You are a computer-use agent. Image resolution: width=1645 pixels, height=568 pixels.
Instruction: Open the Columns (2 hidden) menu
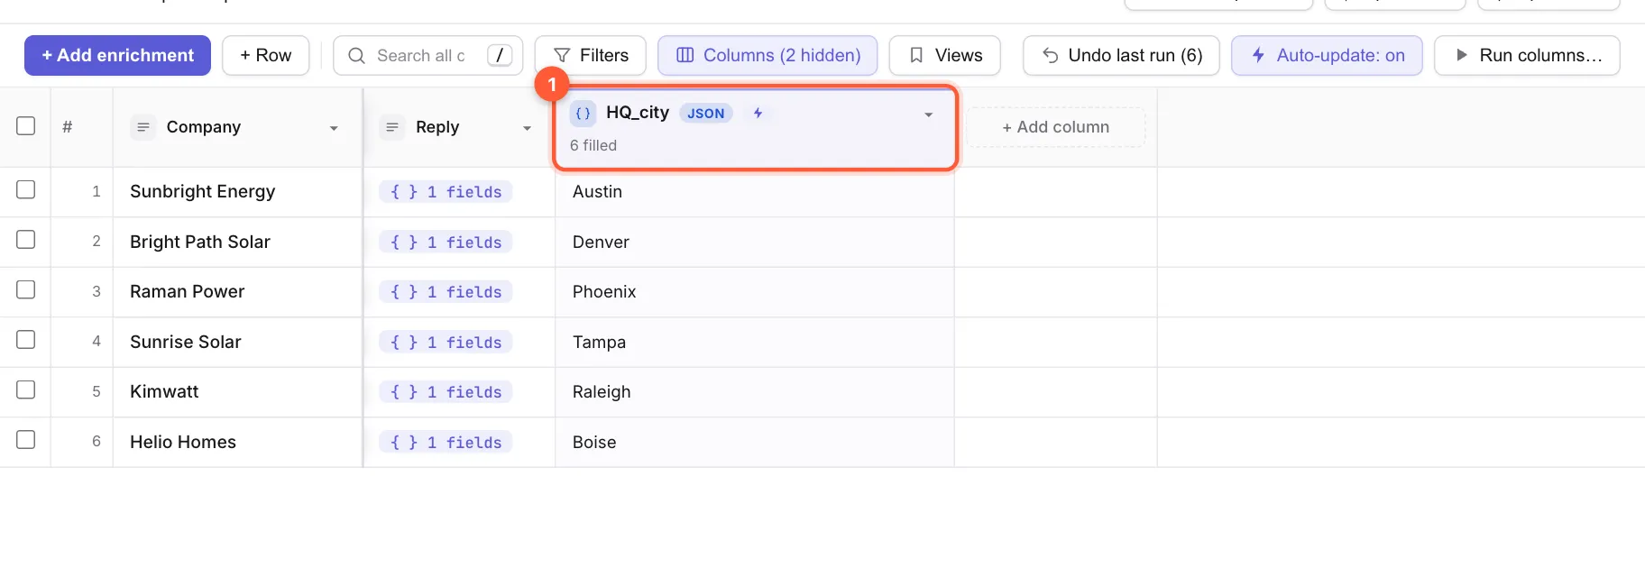[x=767, y=55]
